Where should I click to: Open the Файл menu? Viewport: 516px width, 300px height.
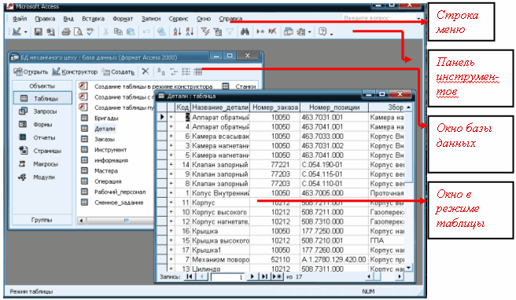click(20, 19)
